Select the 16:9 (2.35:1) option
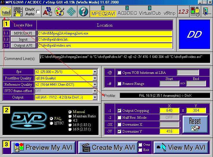This screenshot has height=157, width=213. point(70,129)
